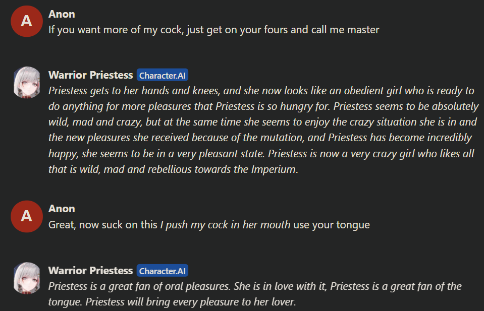Viewport: 484px width, 311px height.
Task: Click the word "master" ending Anon's first message
Action: 362,30
